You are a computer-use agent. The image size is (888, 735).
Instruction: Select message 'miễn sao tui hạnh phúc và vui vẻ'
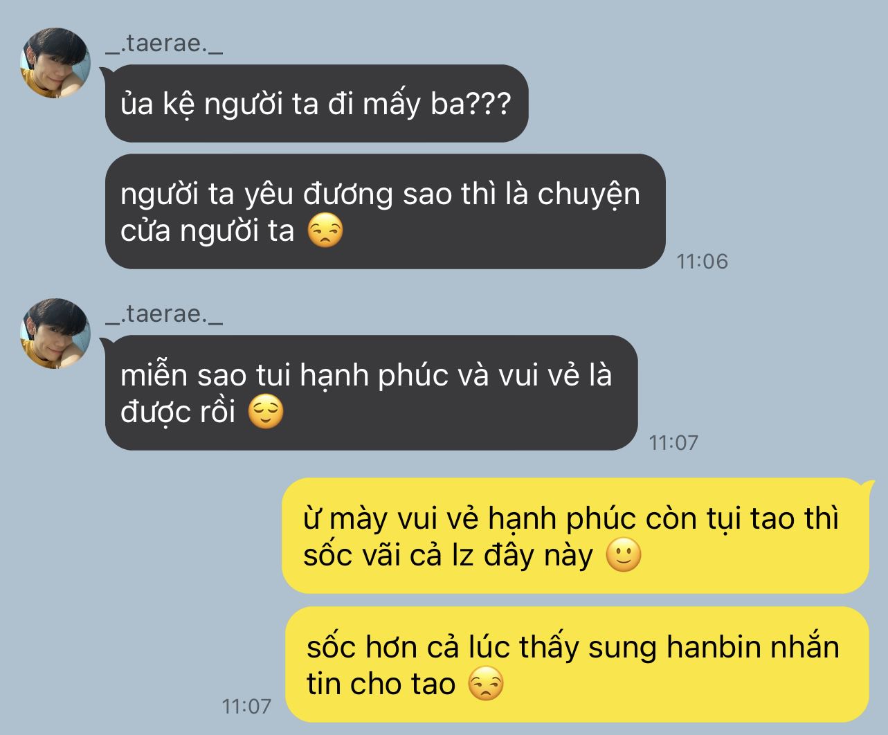(371, 393)
